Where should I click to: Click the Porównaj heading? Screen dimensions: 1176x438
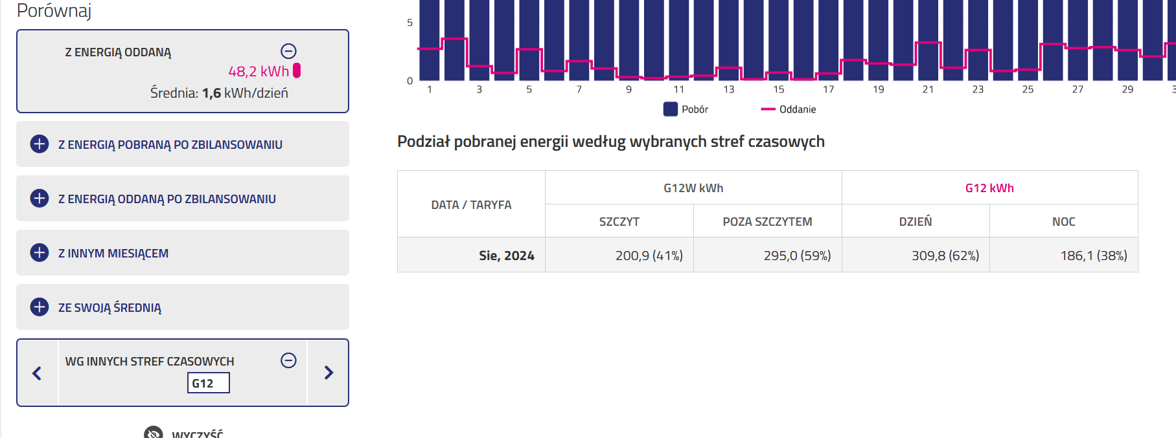[54, 10]
